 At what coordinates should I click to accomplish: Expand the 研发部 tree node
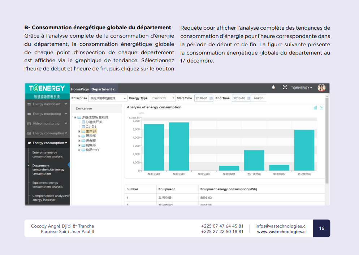pyautogui.click(x=79, y=136)
